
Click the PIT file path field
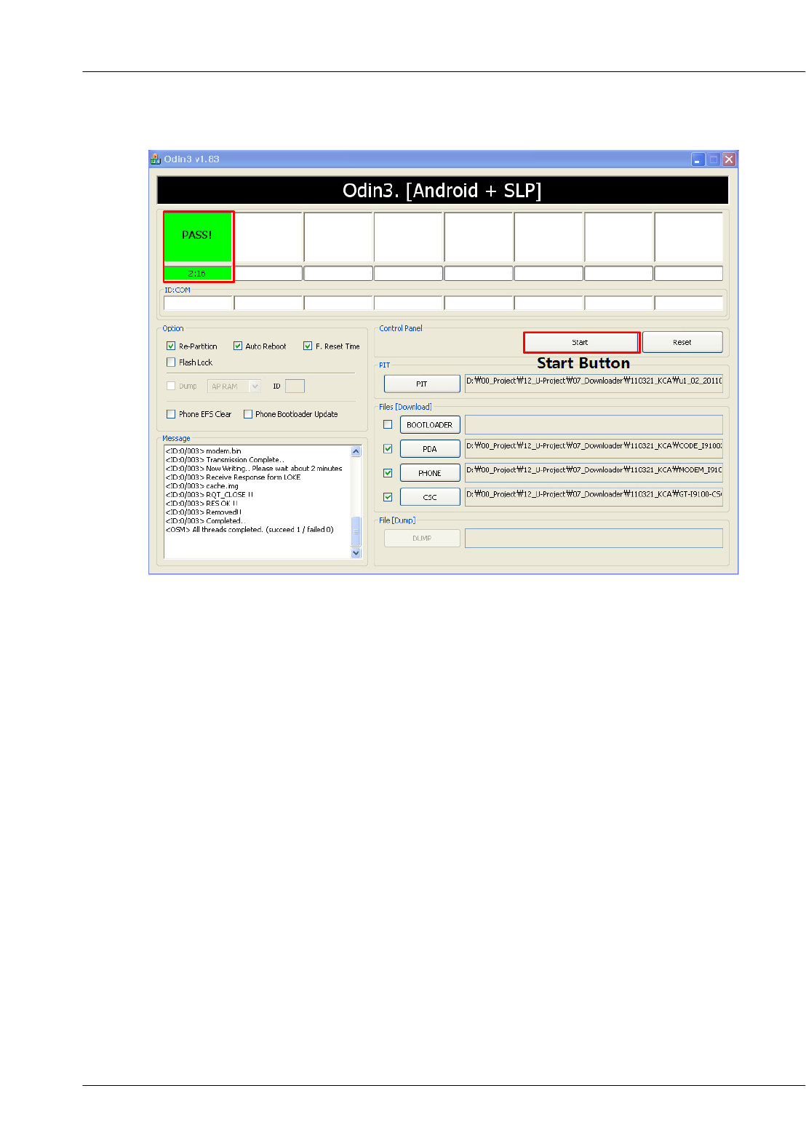click(594, 384)
